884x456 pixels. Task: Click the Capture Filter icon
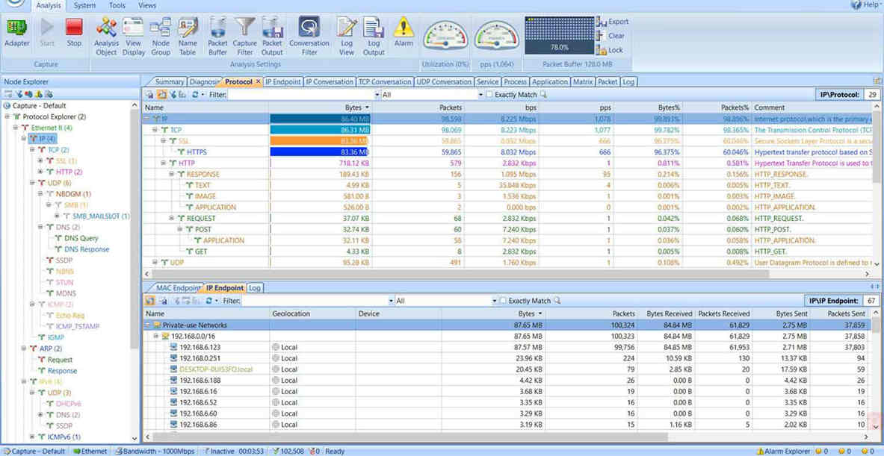click(x=245, y=33)
